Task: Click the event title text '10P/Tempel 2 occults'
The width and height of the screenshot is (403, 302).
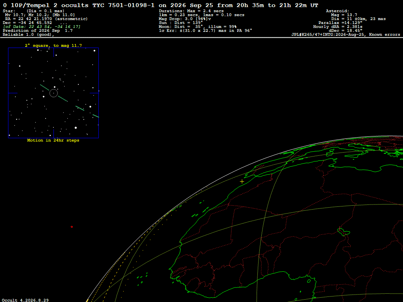Action: coord(49,6)
